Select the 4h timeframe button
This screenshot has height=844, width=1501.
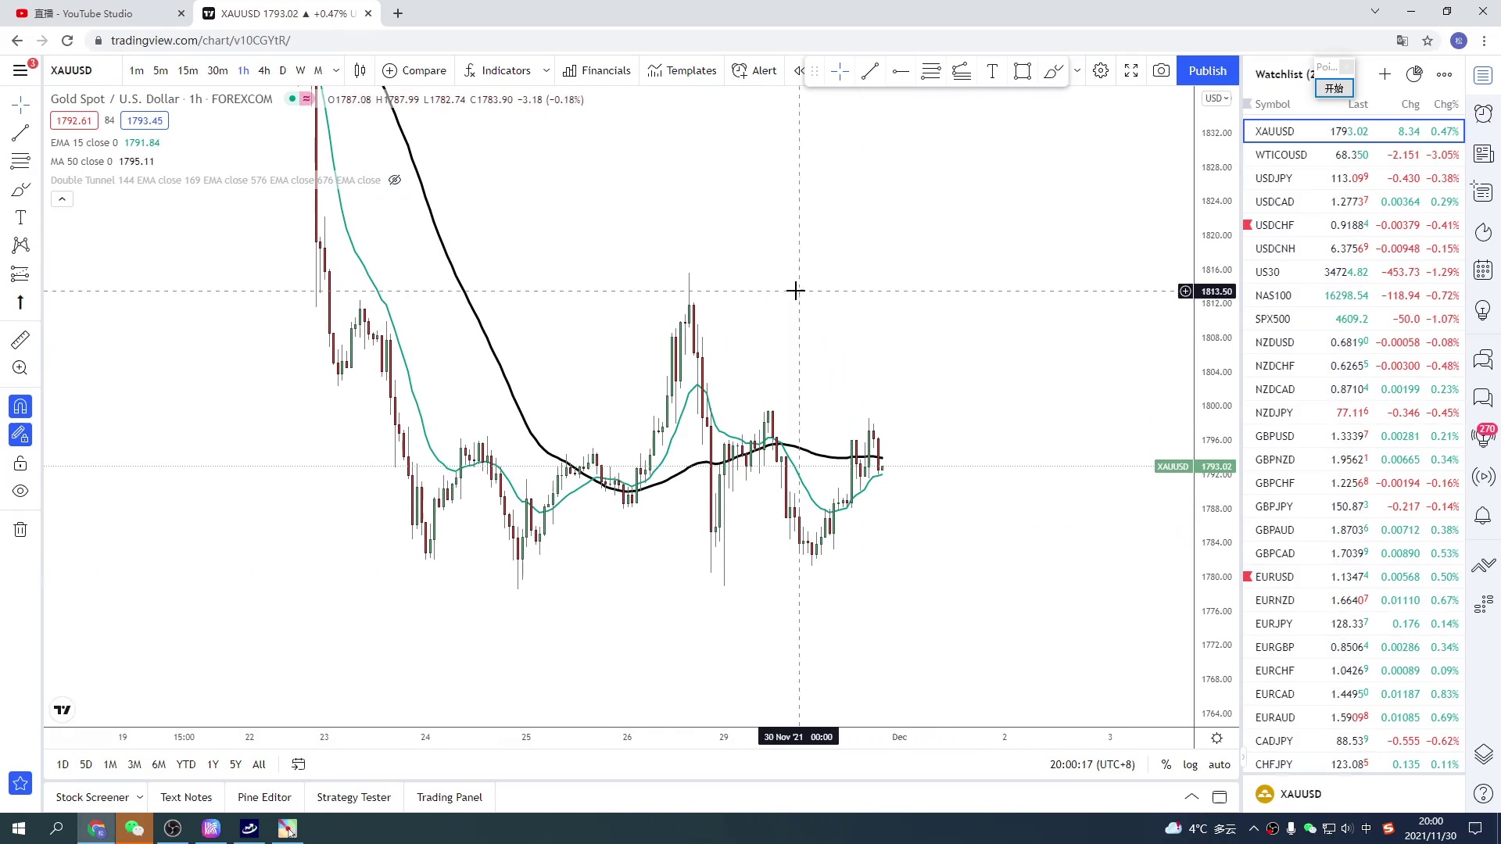[264, 70]
